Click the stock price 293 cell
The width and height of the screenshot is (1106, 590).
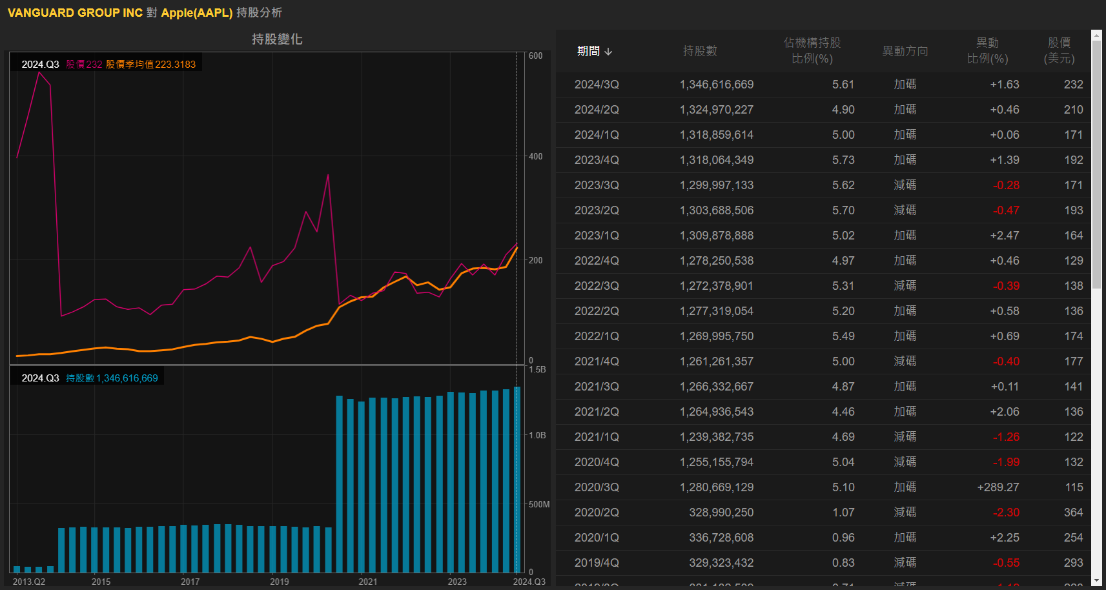click(x=1074, y=563)
